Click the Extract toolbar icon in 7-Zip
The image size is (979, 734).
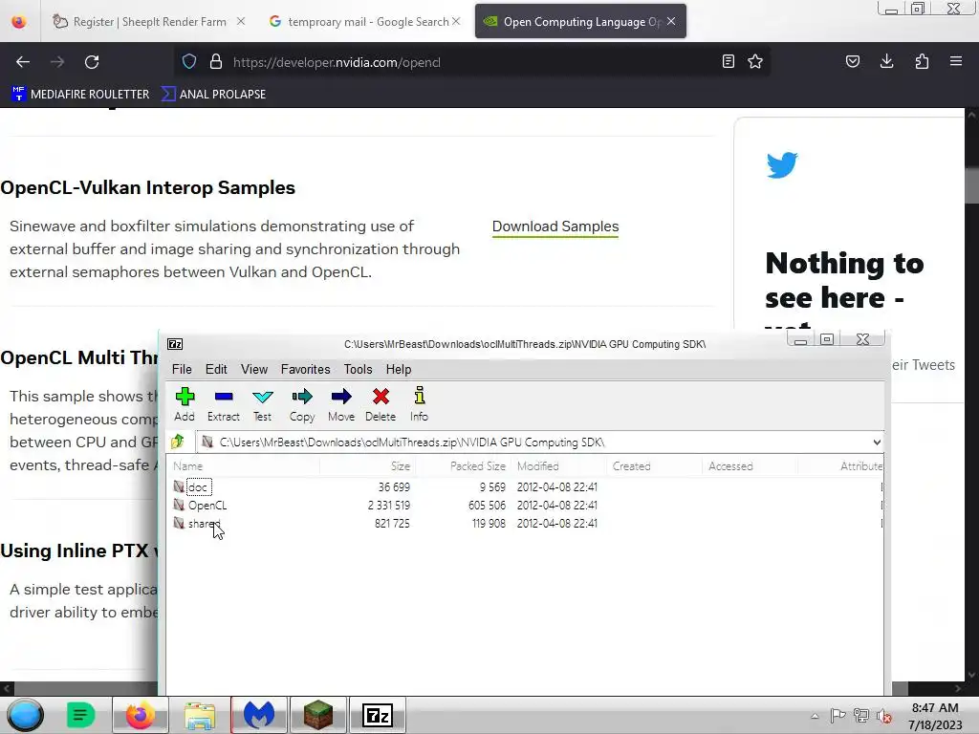[224, 404]
